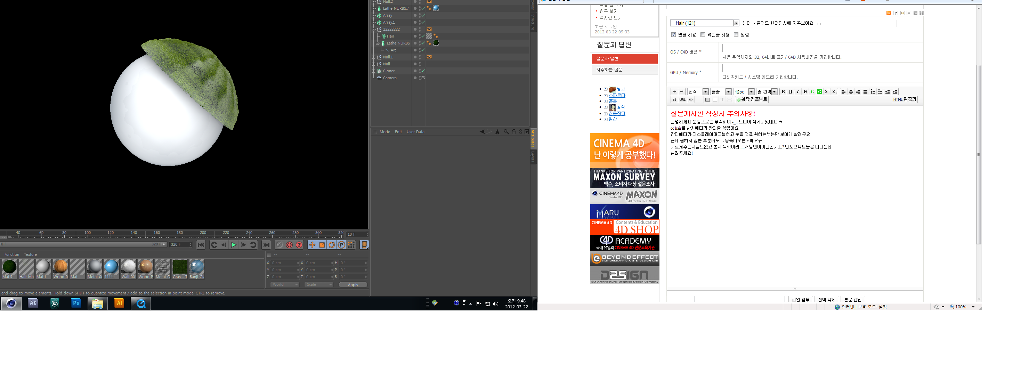Insert a quote block in editor
The image size is (1029, 365).
(x=675, y=100)
